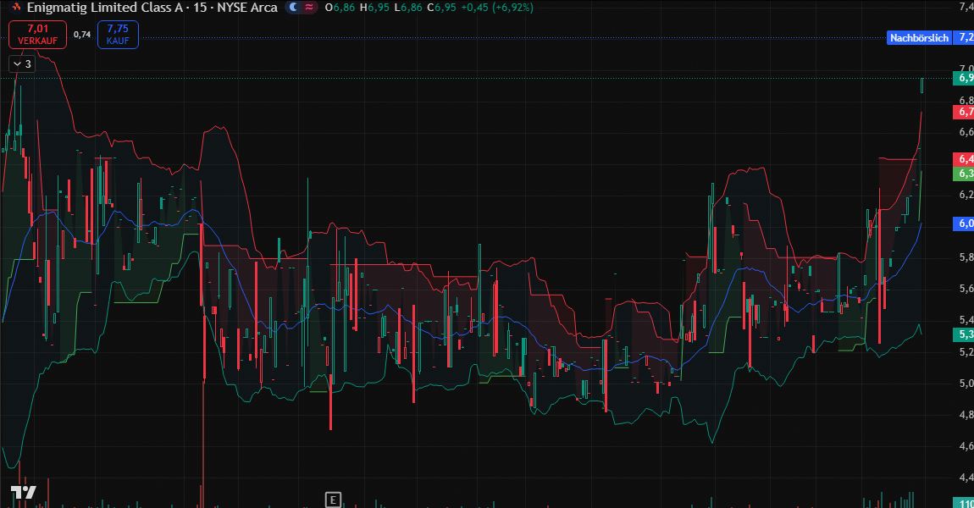Image resolution: width=974 pixels, height=508 pixels.
Task: Select the red 6,4 indicator price tag
Action: [964, 159]
